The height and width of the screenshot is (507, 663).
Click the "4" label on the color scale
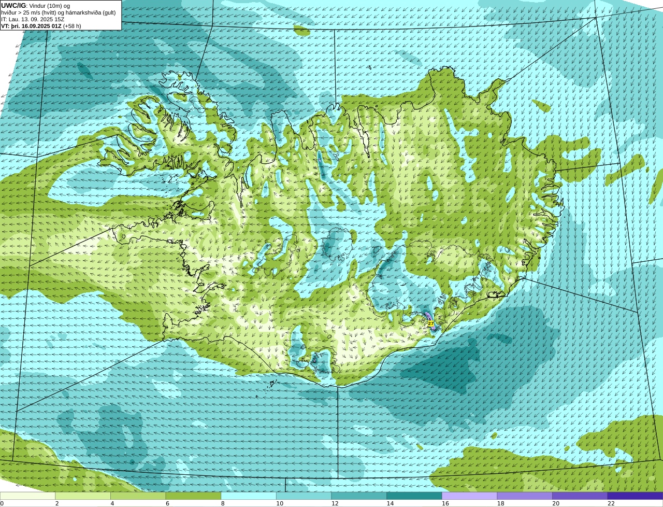(112, 503)
